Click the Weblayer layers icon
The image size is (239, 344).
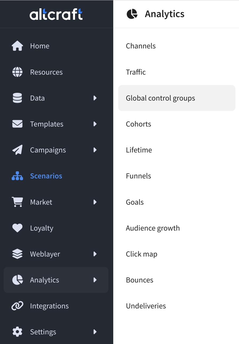click(17, 254)
